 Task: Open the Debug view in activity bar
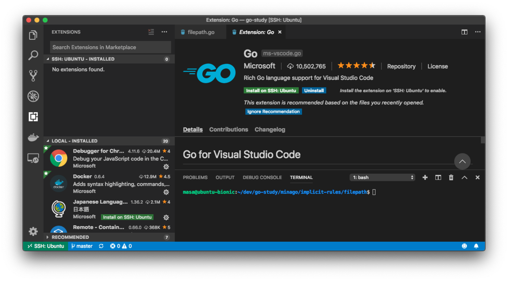[x=33, y=96]
